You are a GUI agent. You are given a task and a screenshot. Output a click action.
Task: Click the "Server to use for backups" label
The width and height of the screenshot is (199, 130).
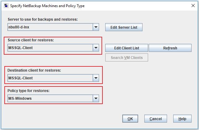coord(43,19)
